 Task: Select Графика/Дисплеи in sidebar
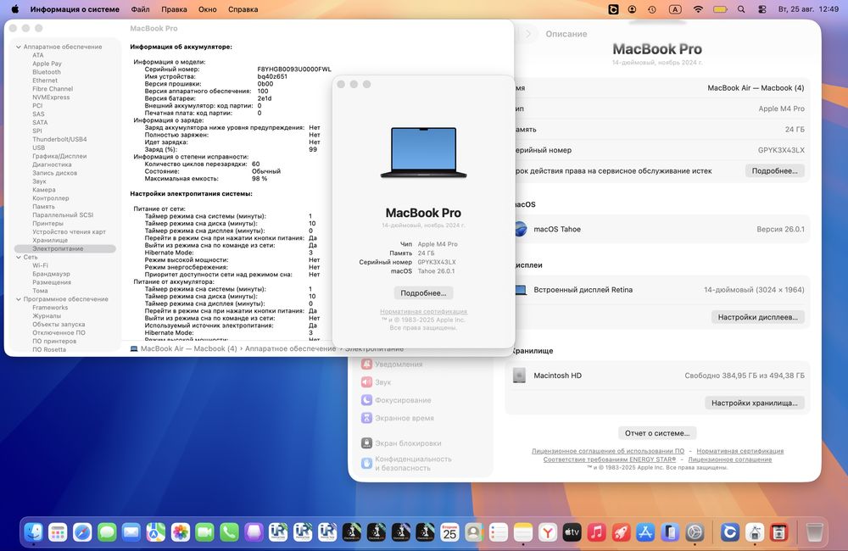[59, 156]
